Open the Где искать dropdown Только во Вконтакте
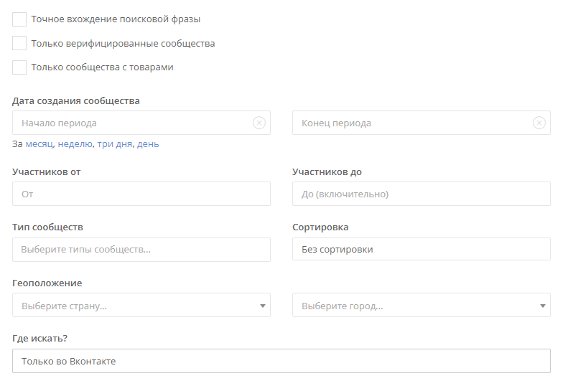563x386 pixels. tap(281, 361)
